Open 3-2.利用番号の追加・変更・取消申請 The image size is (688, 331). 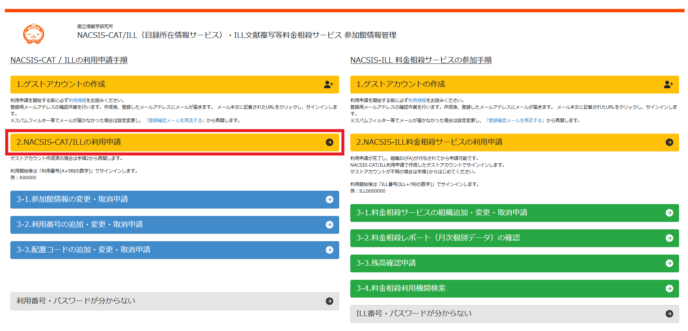pos(175,225)
